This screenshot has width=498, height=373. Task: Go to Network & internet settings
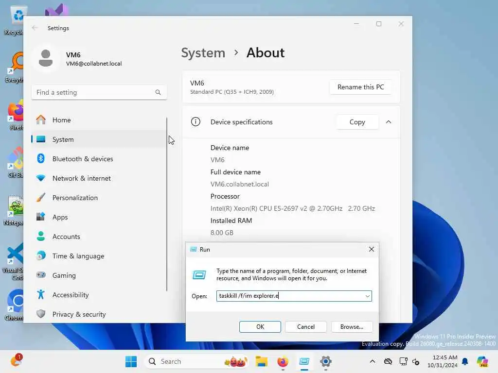pos(98,178)
